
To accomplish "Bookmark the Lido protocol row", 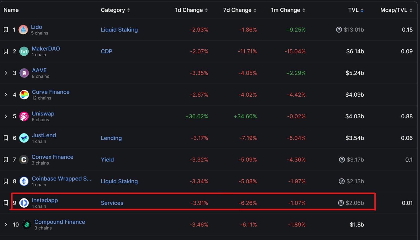I will [x=6, y=30].
